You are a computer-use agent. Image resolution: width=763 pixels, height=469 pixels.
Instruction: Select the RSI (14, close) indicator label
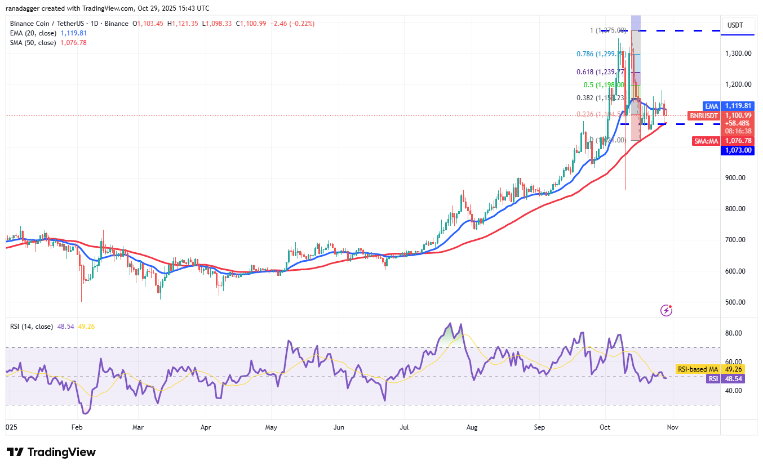pos(31,327)
